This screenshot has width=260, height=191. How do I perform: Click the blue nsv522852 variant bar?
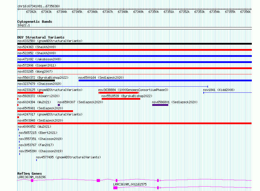[134, 56]
